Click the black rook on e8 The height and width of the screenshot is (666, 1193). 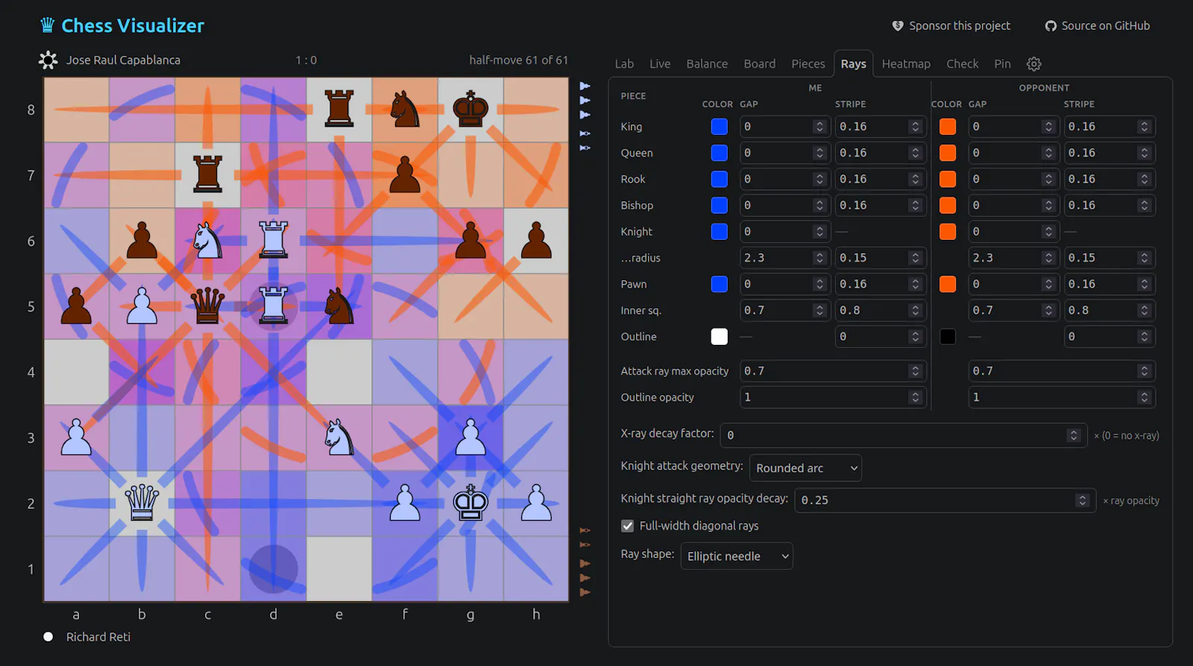[x=339, y=110]
